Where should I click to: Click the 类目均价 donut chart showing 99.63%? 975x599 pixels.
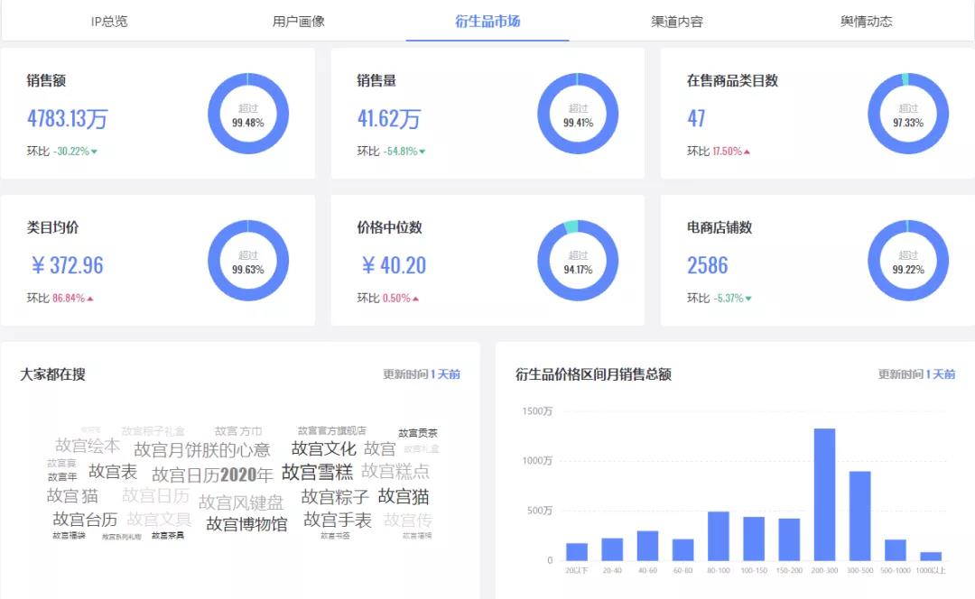click(248, 261)
